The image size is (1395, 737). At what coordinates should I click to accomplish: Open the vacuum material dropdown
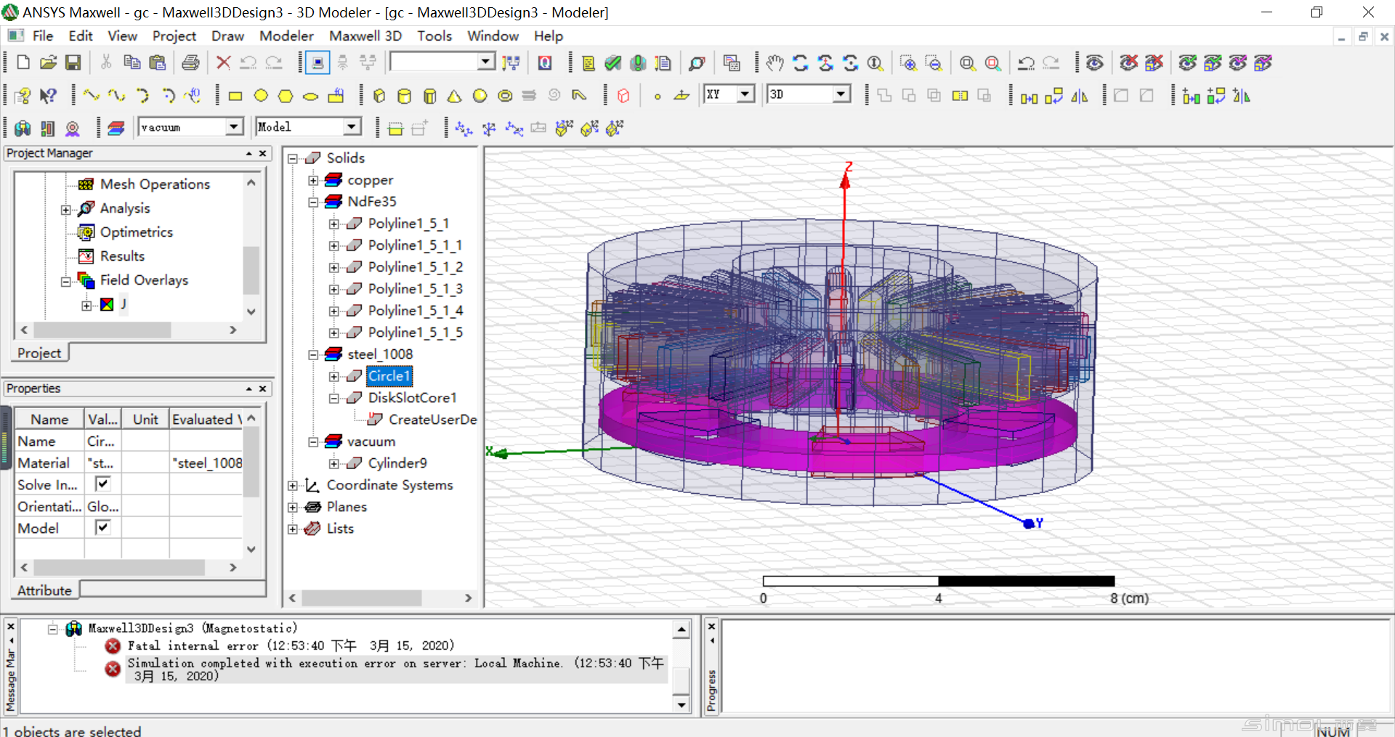coord(233,127)
